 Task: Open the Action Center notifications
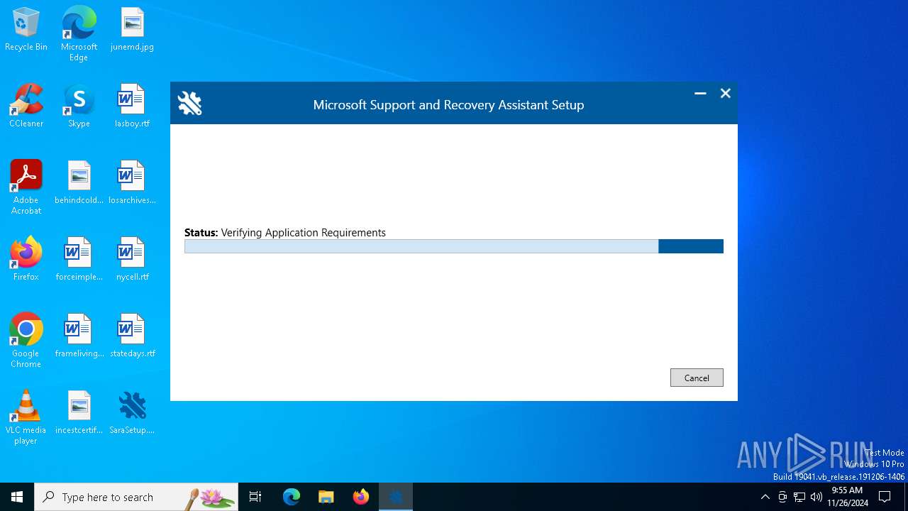coord(885,497)
